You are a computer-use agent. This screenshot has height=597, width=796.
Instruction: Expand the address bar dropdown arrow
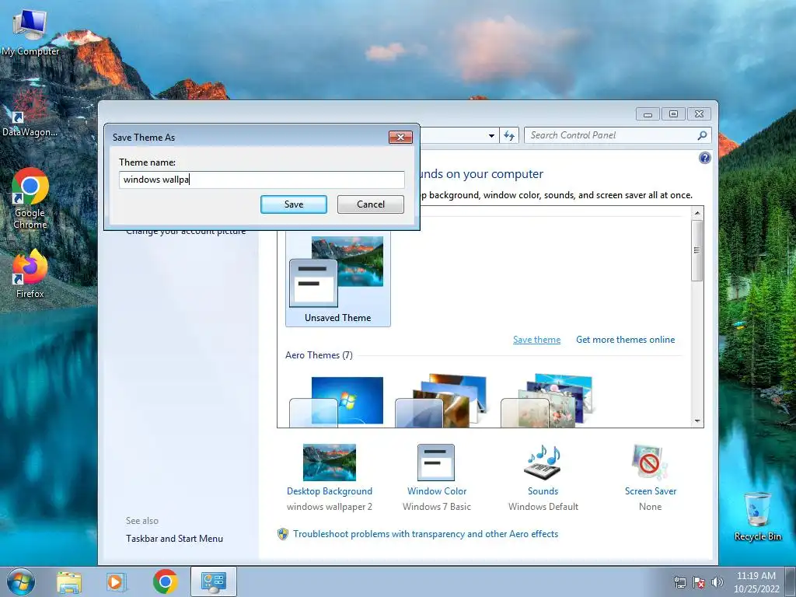click(491, 135)
